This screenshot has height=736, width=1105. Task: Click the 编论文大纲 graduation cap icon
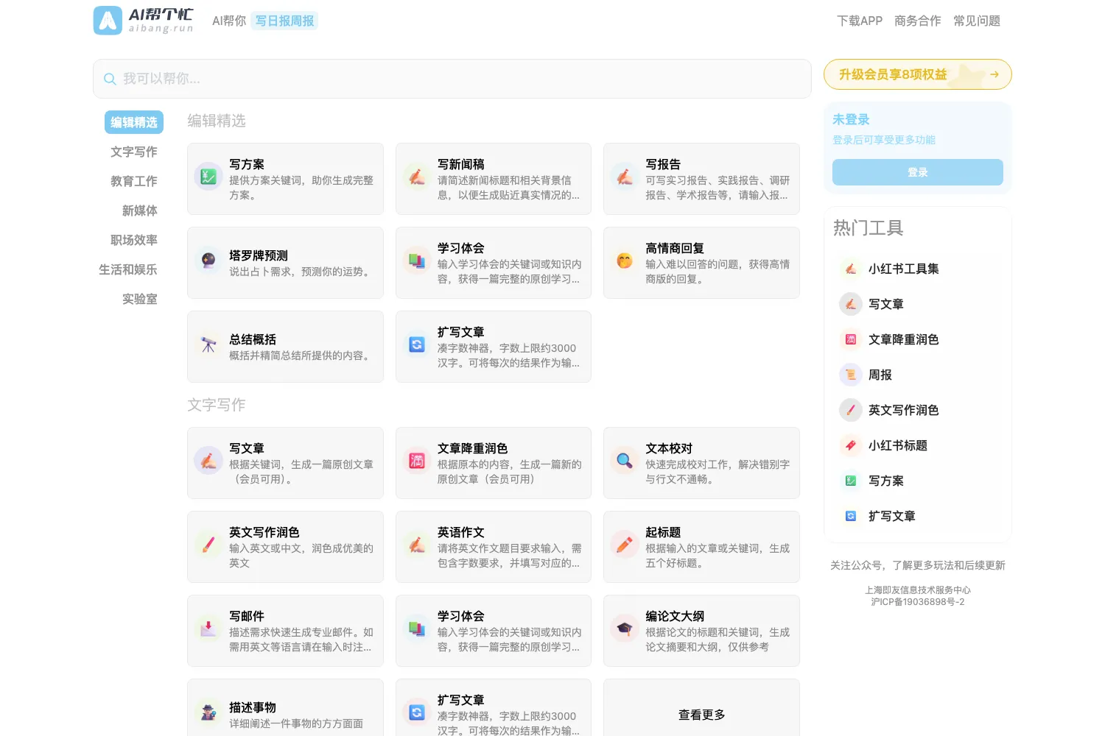point(625,629)
